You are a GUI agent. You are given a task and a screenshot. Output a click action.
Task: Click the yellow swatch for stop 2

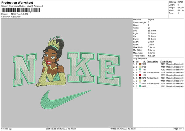[x=140, y=66]
